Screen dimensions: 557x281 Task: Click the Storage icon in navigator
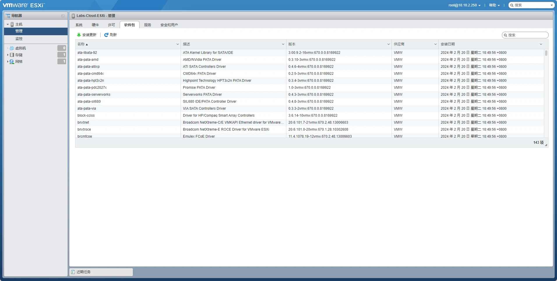pos(12,55)
